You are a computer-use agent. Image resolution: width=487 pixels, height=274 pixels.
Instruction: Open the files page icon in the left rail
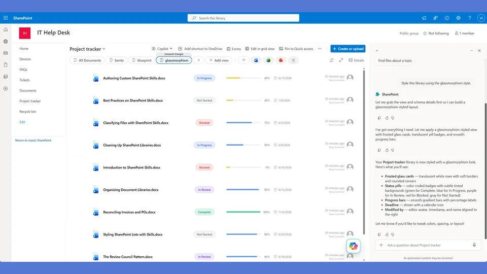(6, 65)
